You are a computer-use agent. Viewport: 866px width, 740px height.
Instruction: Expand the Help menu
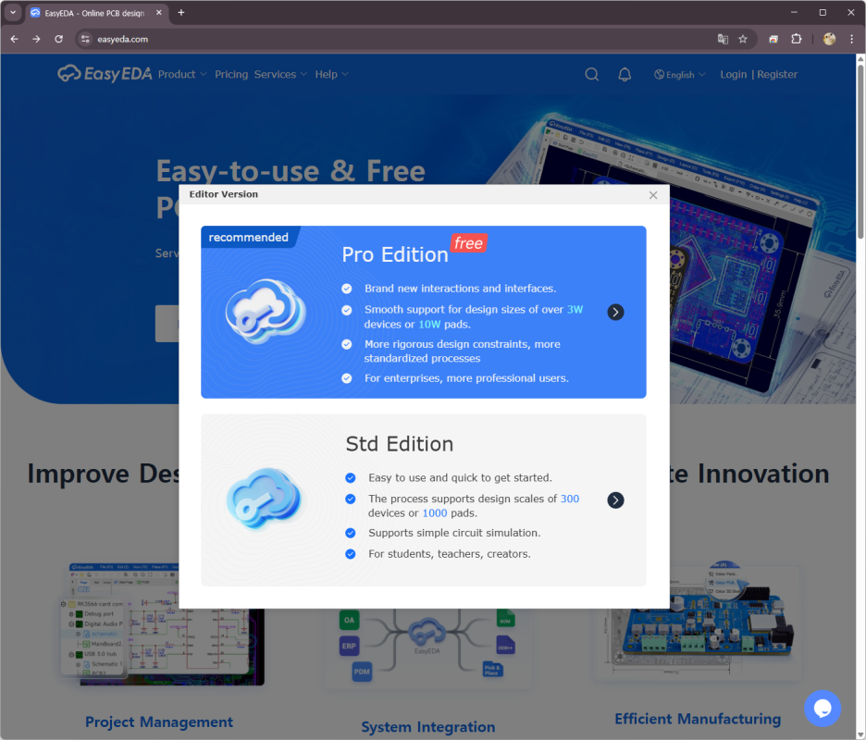pyautogui.click(x=331, y=75)
